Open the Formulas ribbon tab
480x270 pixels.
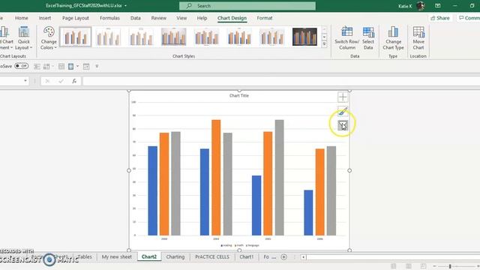[x=109, y=18]
